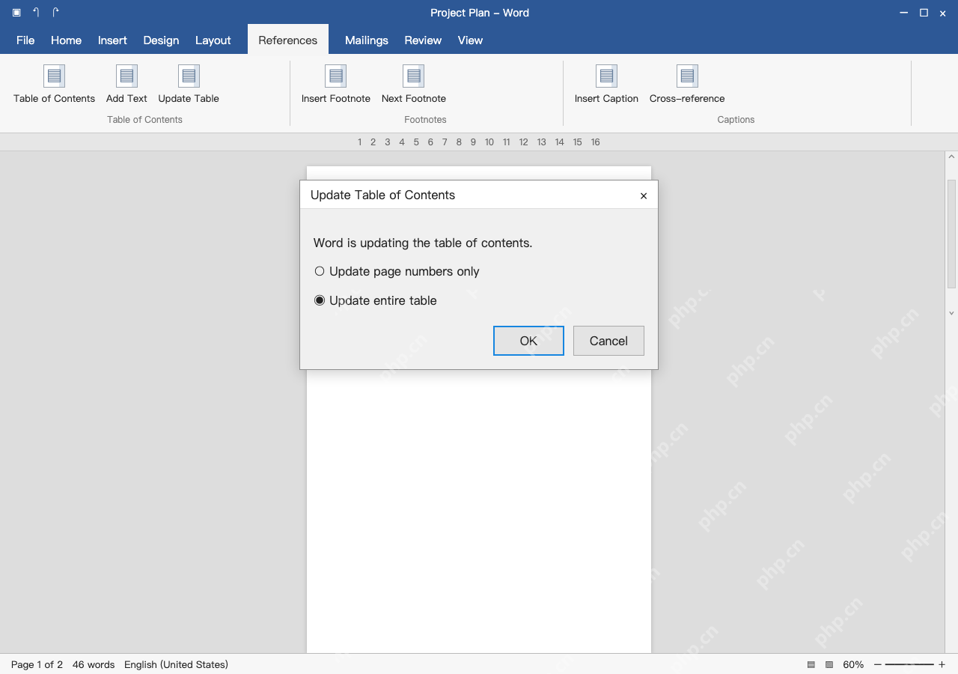Viewport: 958px width, 674px height.
Task: Open the Mailings tab
Action: tap(367, 40)
